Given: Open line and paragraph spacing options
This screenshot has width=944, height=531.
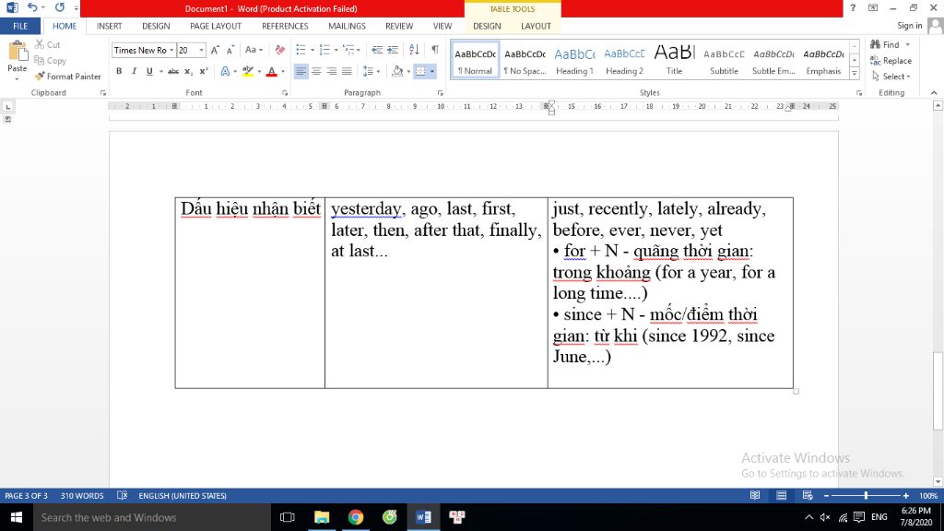Looking at the screenshot, I should click(371, 71).
